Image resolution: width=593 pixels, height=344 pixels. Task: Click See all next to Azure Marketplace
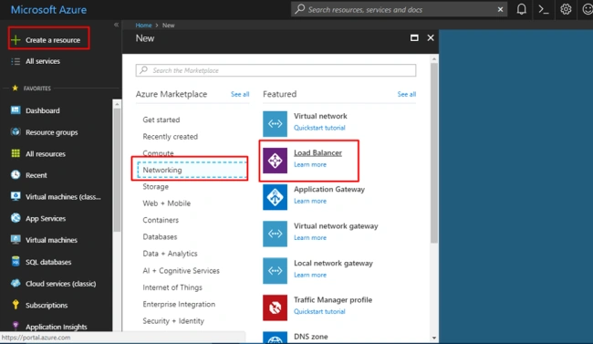click(240, 94)
